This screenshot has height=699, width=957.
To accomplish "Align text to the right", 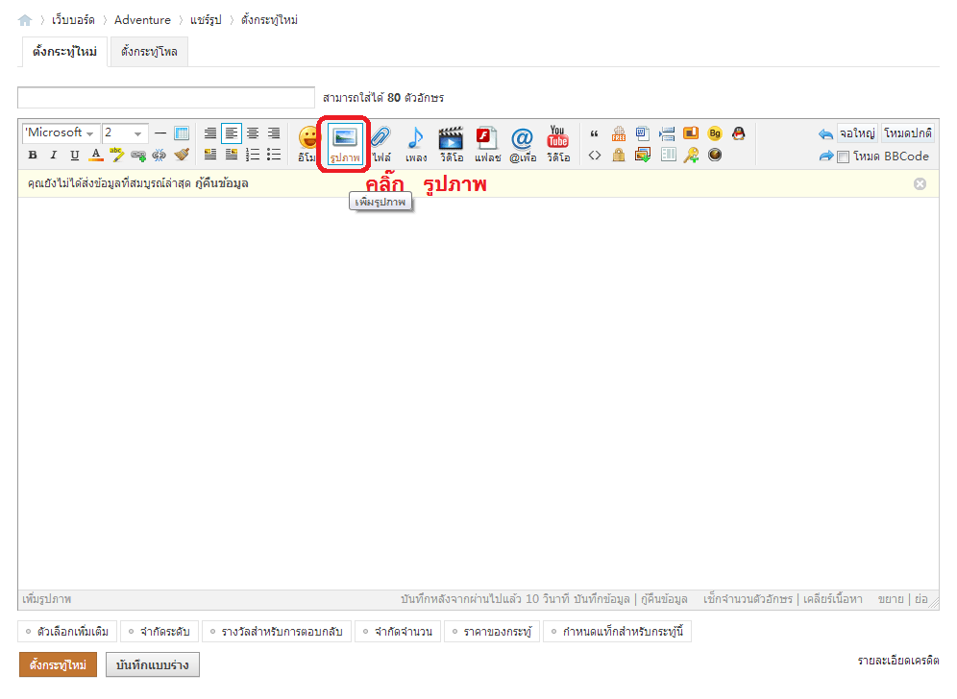I will pyautogui.click(x=274, y=133).
